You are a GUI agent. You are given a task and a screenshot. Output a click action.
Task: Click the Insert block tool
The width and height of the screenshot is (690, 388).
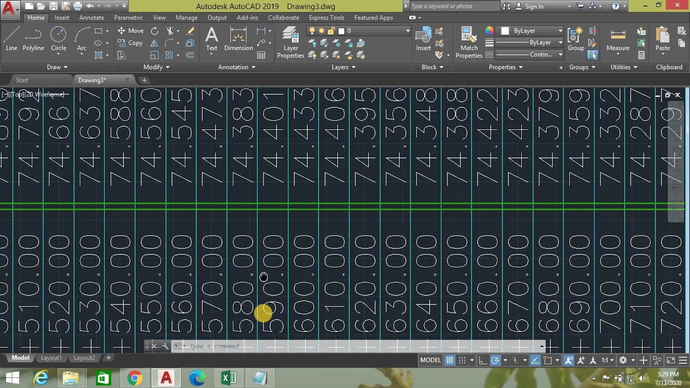tap(423, 39)
